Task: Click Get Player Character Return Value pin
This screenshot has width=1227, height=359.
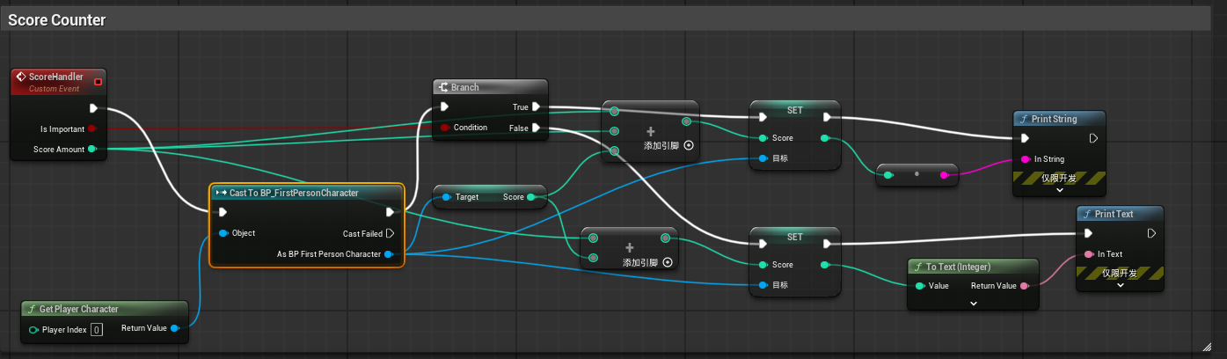Action: 174,329
